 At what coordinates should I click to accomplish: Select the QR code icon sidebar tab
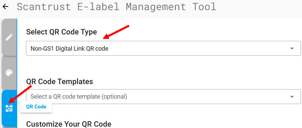pyautogui.click(x=9, y=108)
